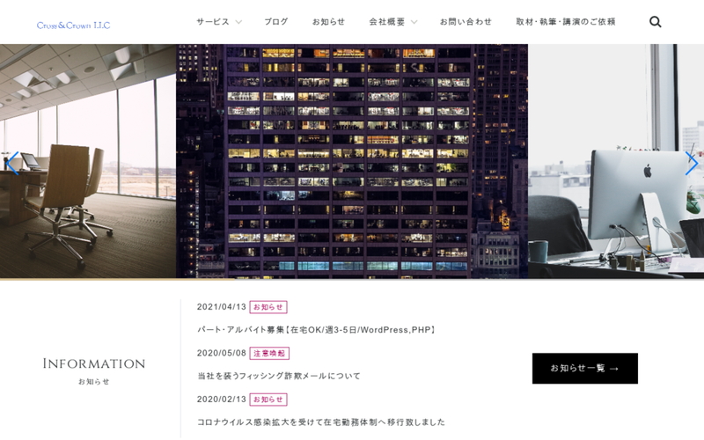Image resolution: width=704 pixels, height=440 pixels.
Task: Click the office chairs slide image
Action: (88, 161)
